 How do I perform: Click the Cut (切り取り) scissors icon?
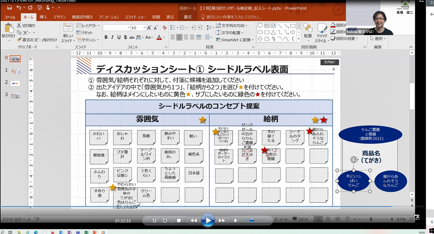click(19, 26)
